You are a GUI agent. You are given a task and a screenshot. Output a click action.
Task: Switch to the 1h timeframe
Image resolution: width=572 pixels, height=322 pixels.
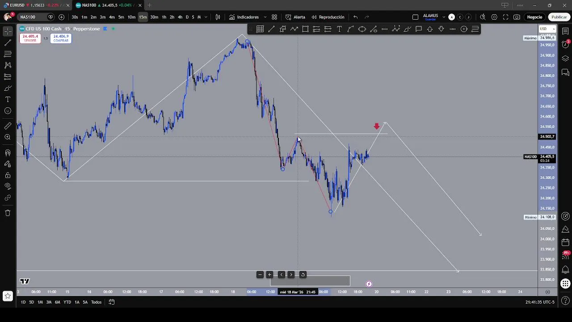[164, 17]
